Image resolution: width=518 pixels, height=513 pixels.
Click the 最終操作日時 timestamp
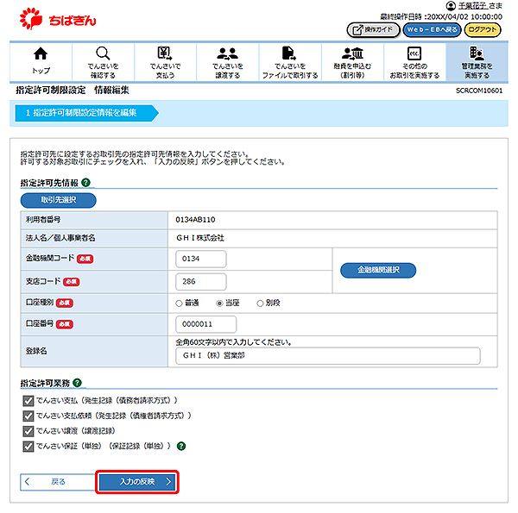pos(441,17)
